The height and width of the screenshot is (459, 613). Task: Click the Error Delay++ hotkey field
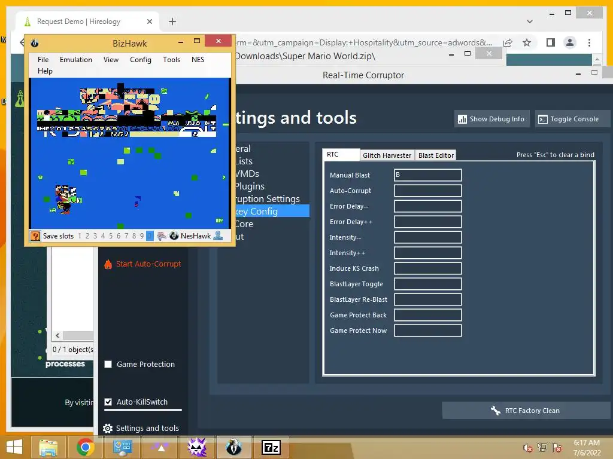coord(427,222)
